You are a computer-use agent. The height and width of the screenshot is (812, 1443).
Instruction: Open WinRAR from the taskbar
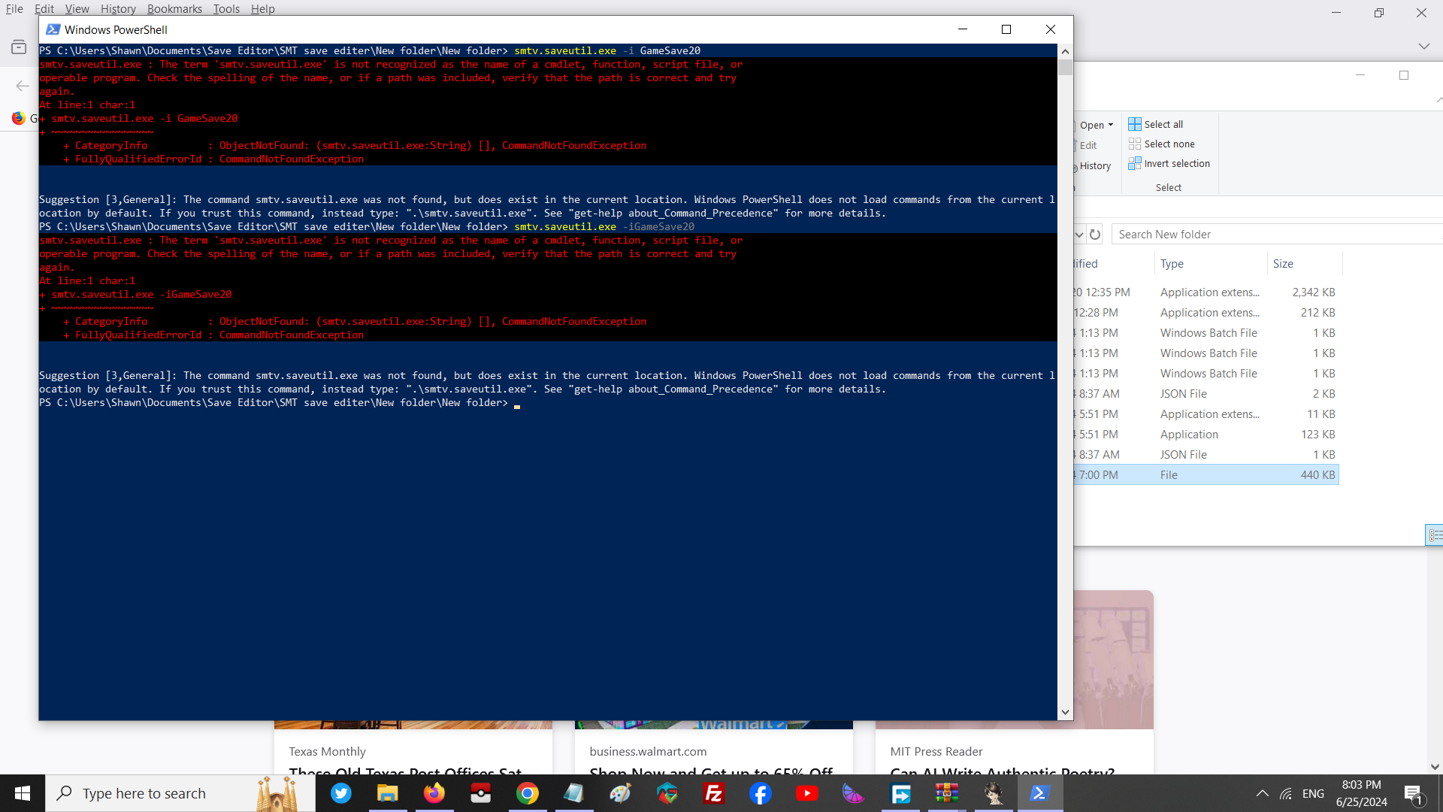[947, 793]
